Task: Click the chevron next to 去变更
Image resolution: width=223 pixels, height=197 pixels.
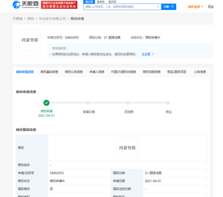Action: [x=153, y=54]
